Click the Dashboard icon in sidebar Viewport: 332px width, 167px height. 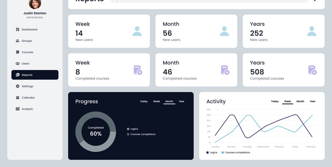point(18,29)
